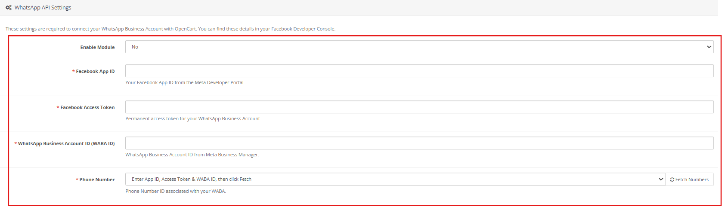Click the WhatsApp API Settings heading
Screen dimensions: 722x207
(43, 8)
